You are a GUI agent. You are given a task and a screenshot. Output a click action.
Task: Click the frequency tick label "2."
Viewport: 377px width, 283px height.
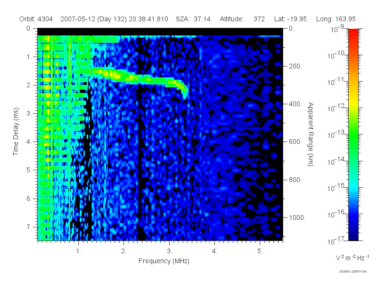(124, 251)
